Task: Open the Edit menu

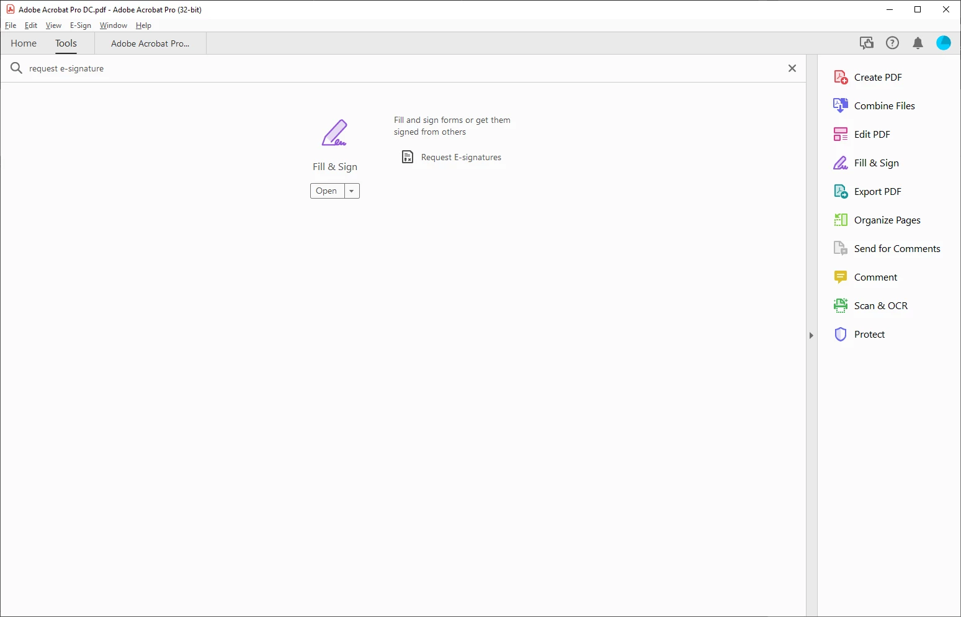Action: coord(31,25)
